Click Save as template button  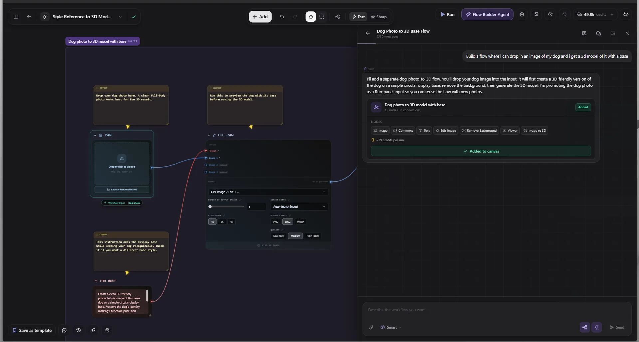point(32,330)
